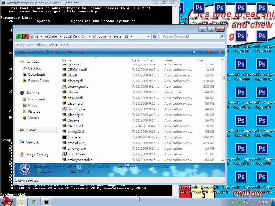Image resolution: width=275 pixels, height=206 pixels.
Task: Click the file list scroll down arrow
Action: 223,160
